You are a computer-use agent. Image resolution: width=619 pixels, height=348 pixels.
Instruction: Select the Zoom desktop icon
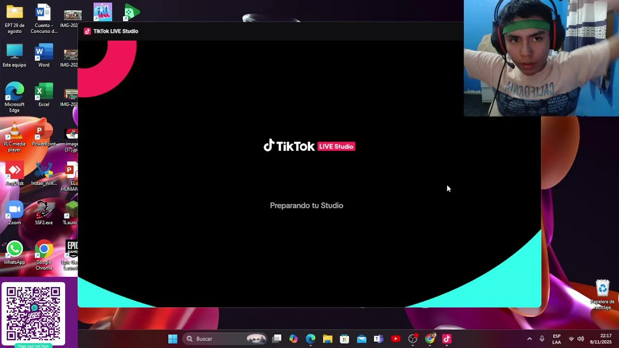15,214
